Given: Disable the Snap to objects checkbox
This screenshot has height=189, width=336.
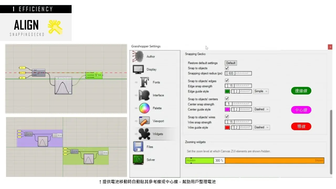Looking at the screenshot, I should click(x=227, y=68).
